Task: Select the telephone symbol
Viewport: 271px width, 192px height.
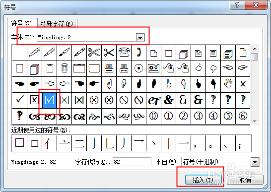Action: [x=124, y=53]
